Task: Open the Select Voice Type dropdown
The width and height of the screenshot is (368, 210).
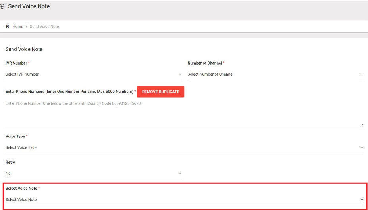Action: [185, 148]
